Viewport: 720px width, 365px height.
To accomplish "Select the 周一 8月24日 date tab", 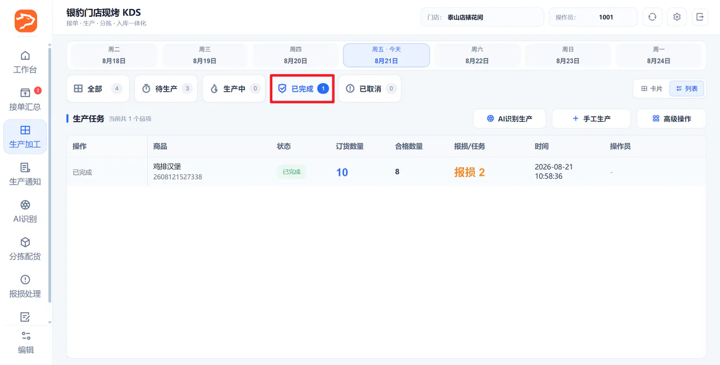I will click(x=659, y=55).
